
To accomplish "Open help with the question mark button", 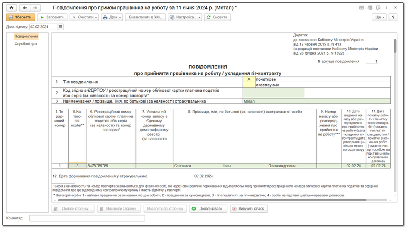I will pyautogui.click(x=393, y=17).
